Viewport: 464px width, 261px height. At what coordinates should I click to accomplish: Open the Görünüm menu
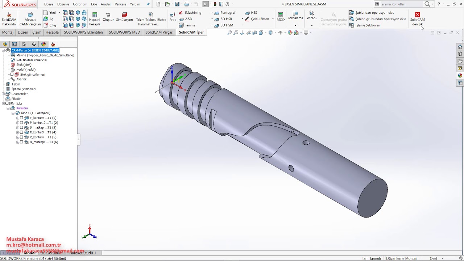tap(80, 4)
